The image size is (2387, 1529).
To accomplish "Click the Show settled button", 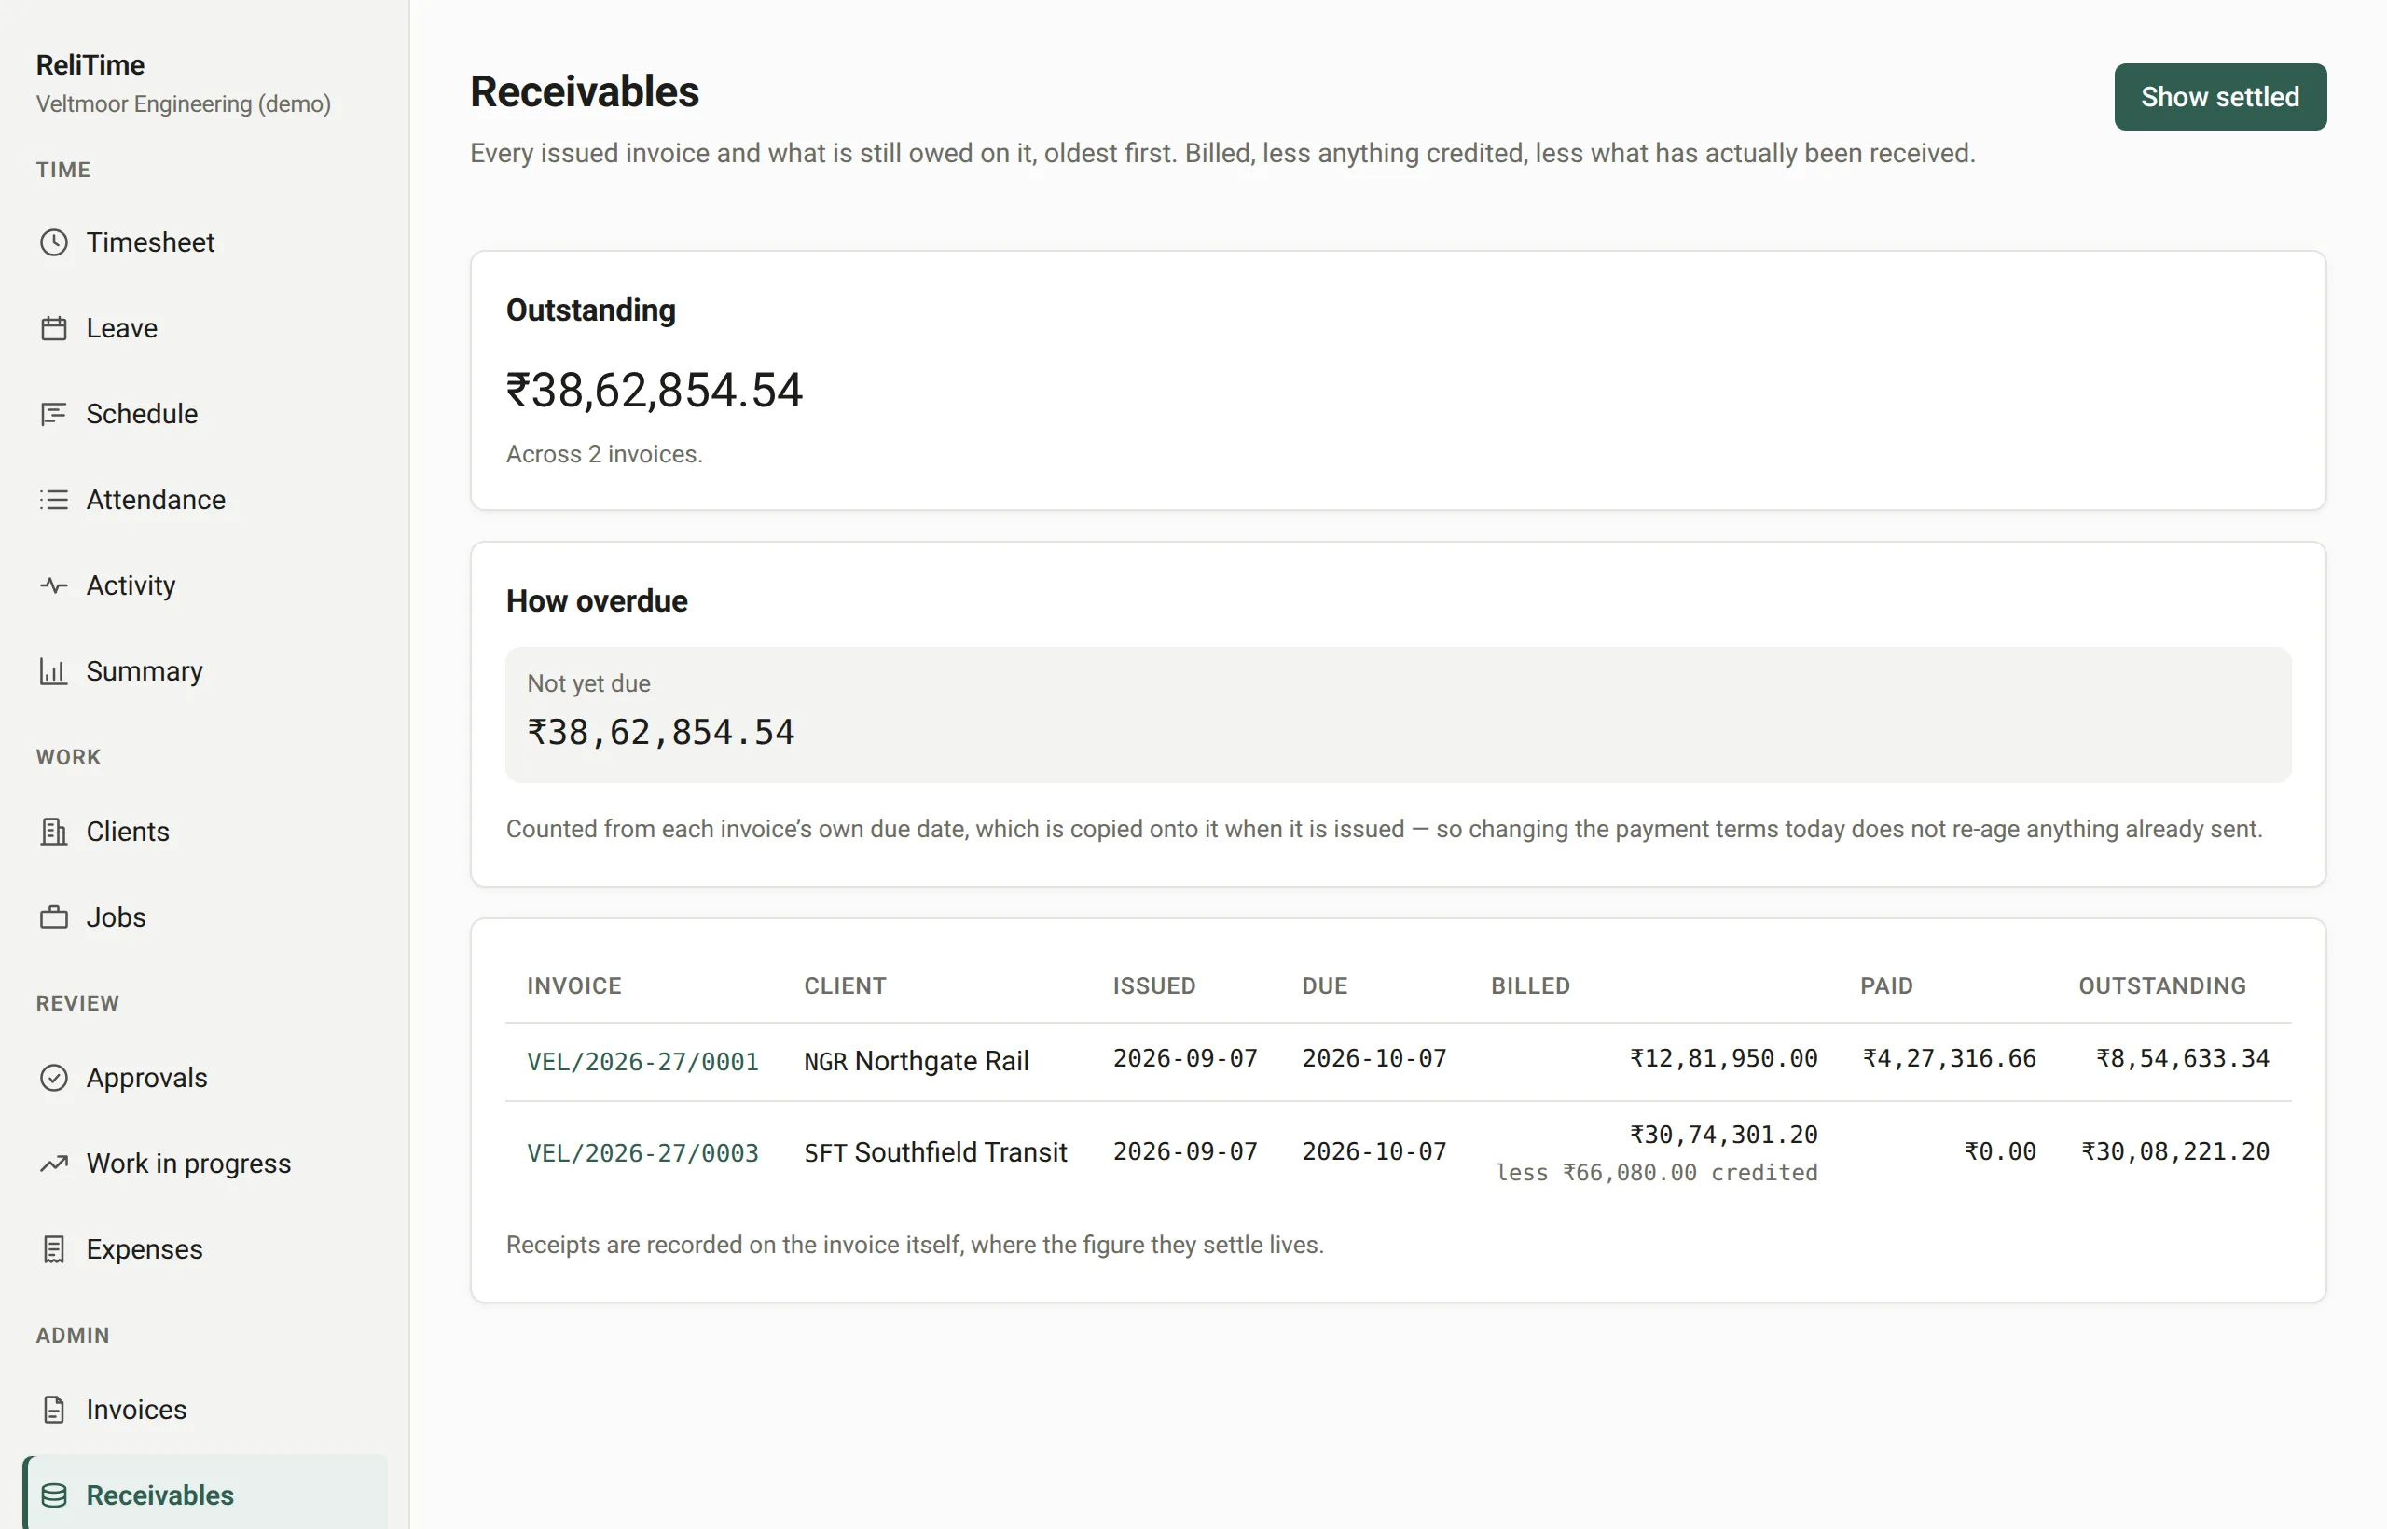I will click(x=2220, y=97).
